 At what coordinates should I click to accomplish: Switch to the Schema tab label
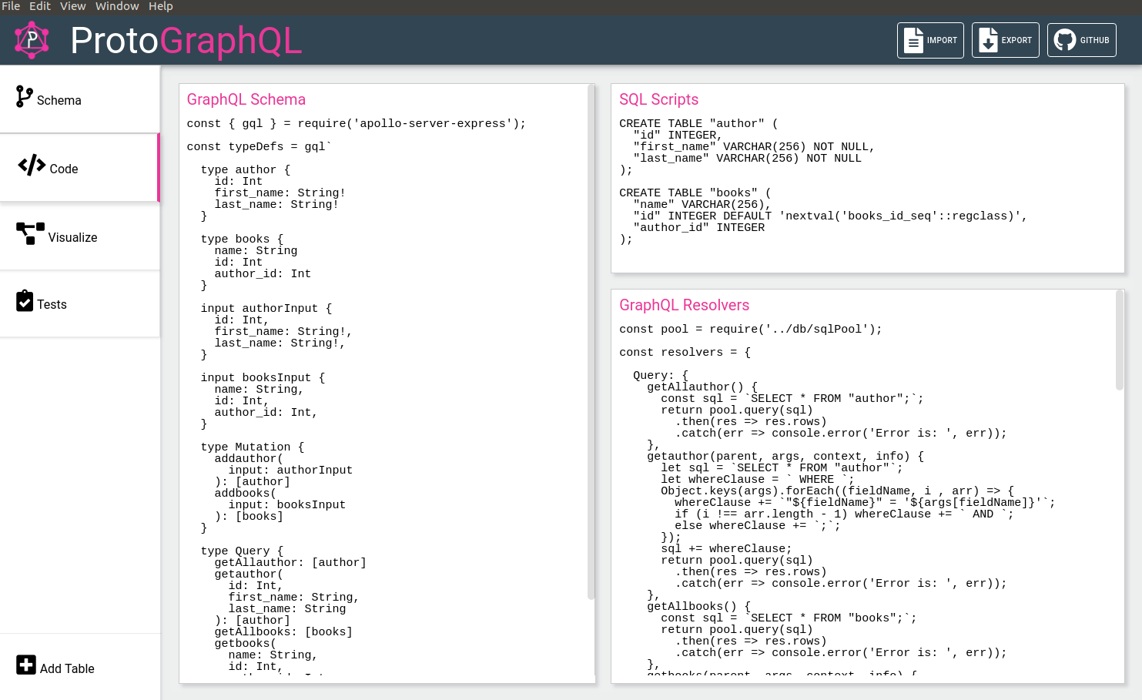click(x=59, y=100)
